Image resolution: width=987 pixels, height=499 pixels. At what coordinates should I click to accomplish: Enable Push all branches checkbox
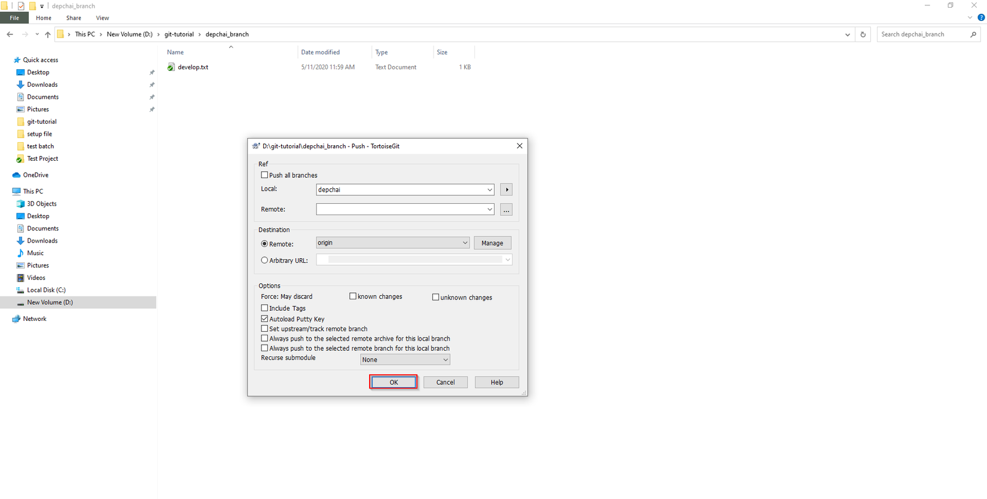point(264,175)
